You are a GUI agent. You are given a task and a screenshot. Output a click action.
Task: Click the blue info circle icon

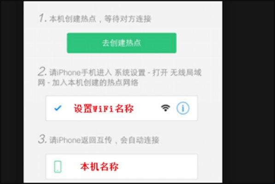(x=183, y=108)
